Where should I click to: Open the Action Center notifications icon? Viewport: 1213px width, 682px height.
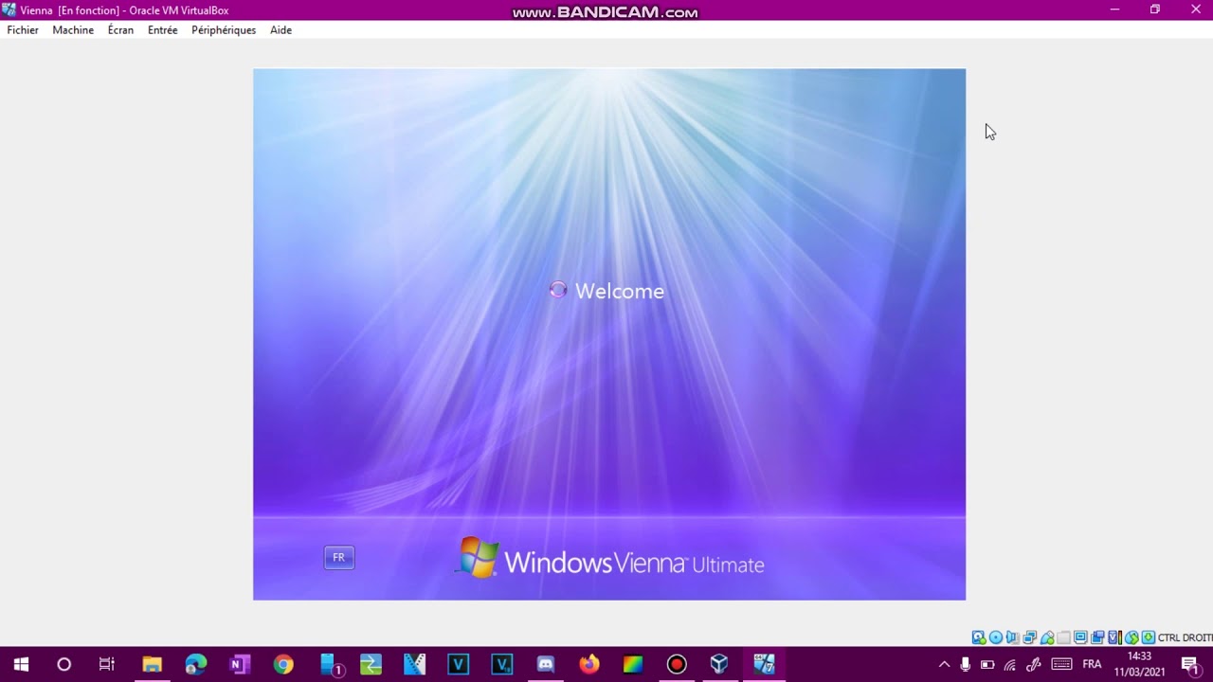coord(1189,664)
